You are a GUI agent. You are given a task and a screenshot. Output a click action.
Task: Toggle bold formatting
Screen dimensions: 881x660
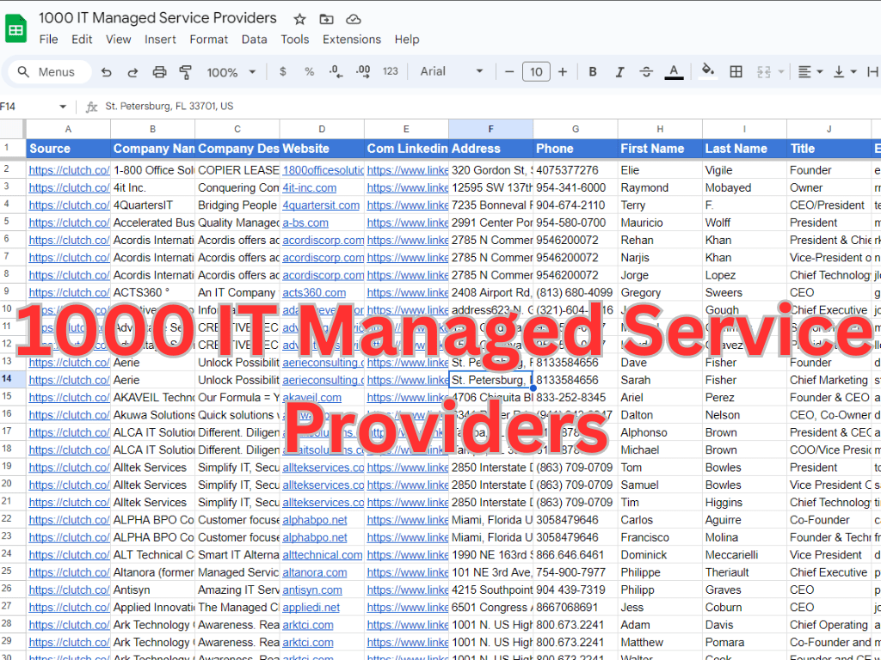(x=593, y=72)
